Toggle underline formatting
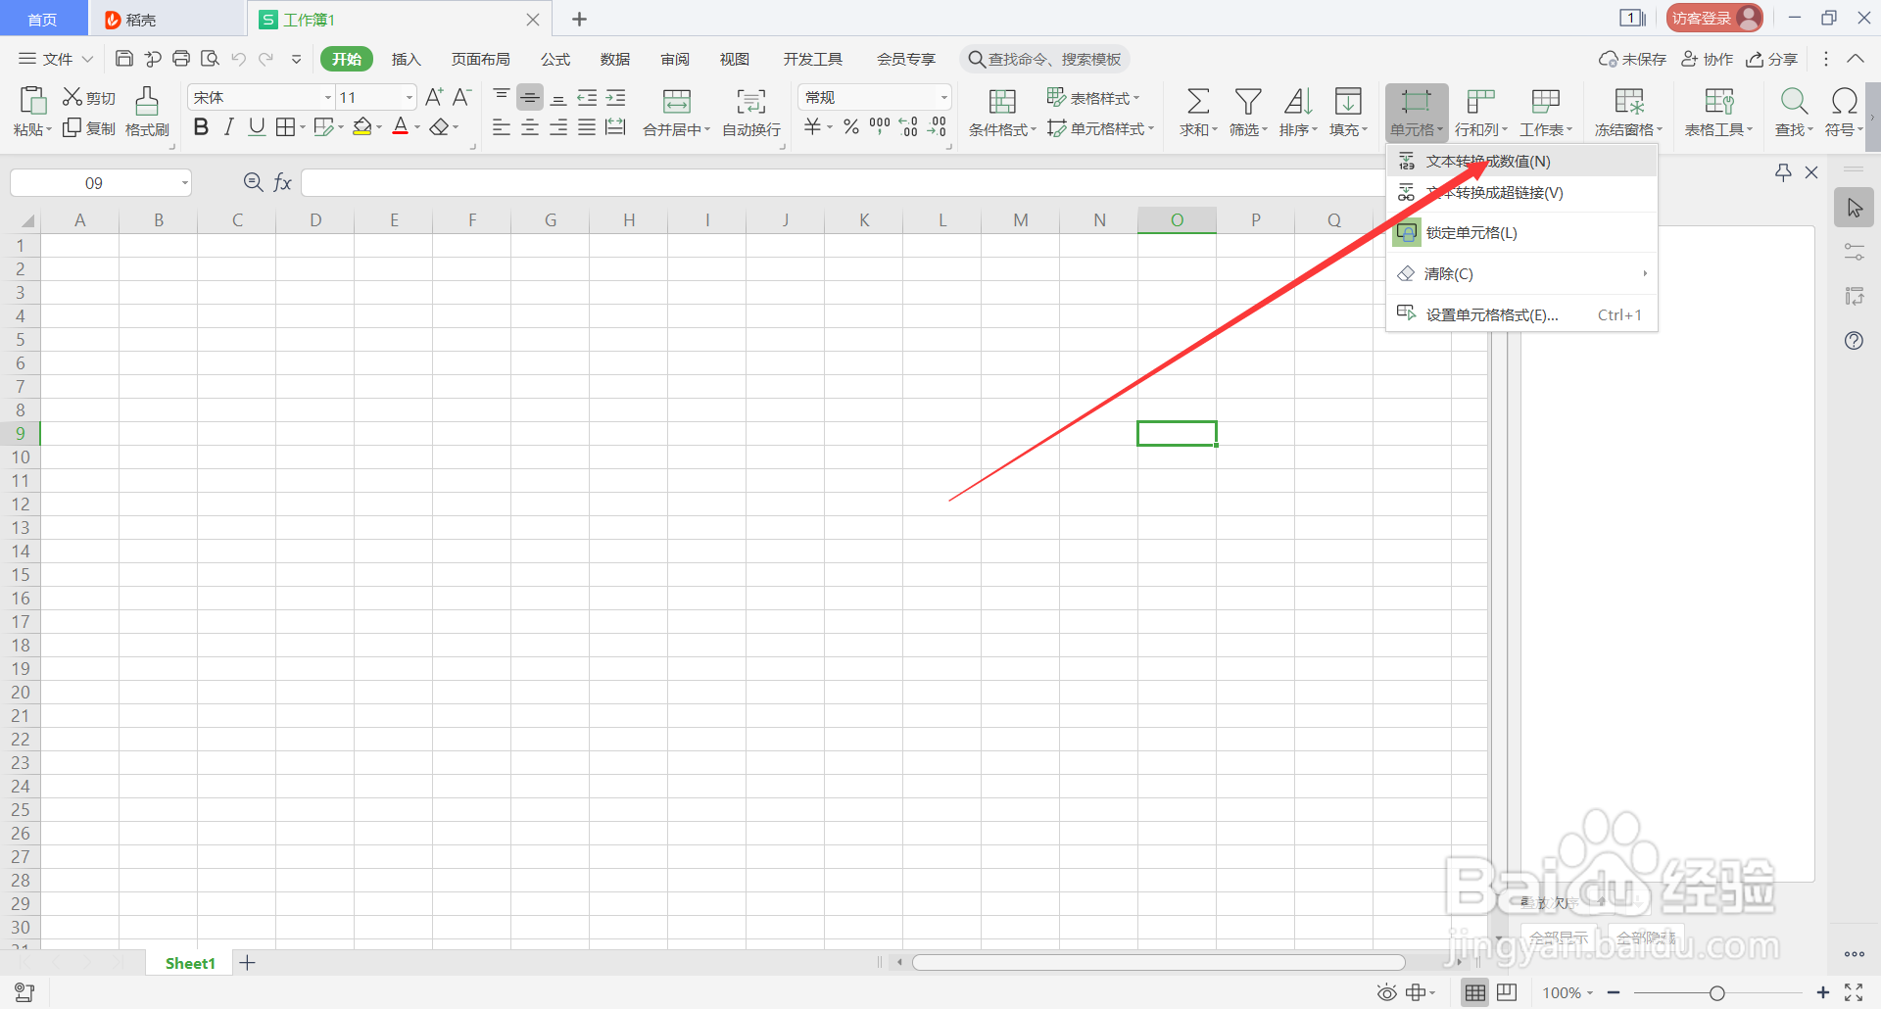1881x1009 pixels. coord(256,126)
